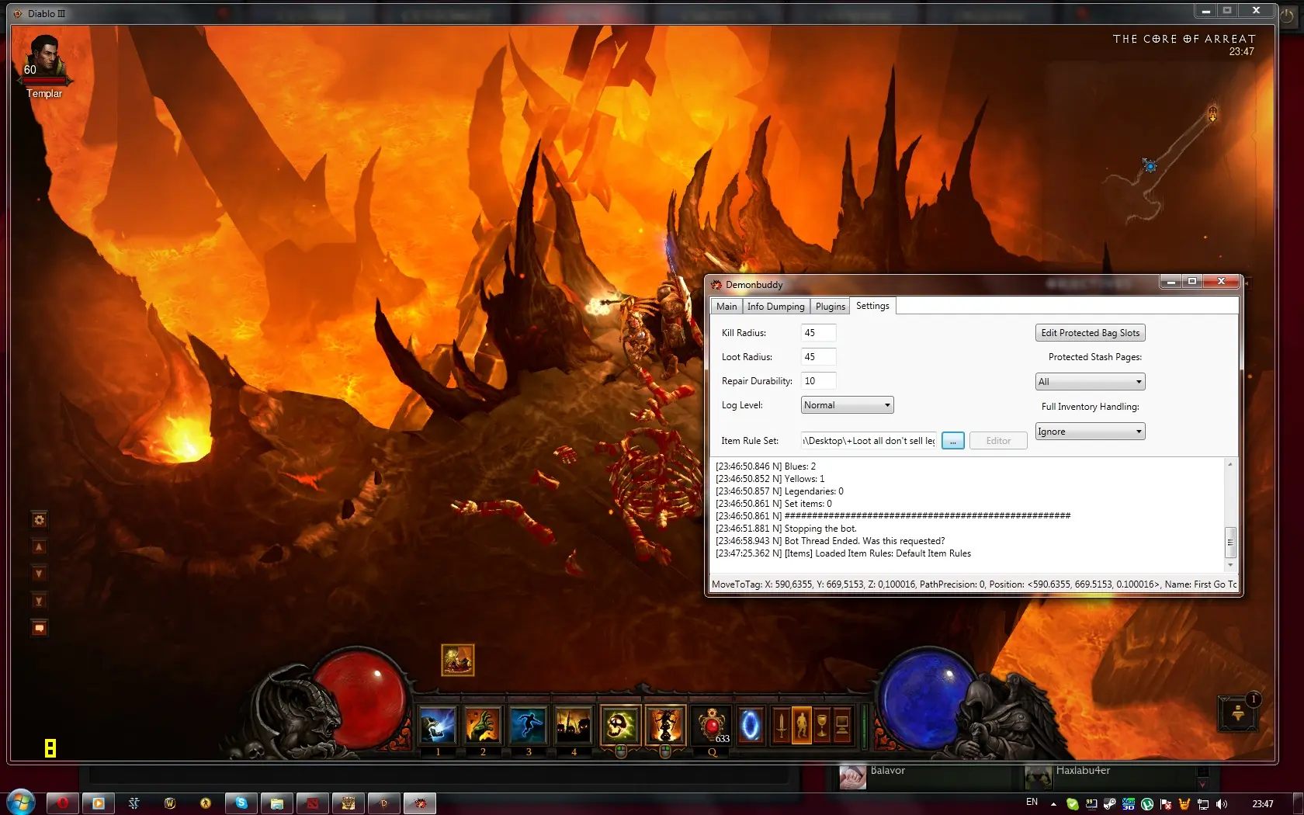This screenshot has height=815, width=1304.
Task: Open chat settings gear icon
Action: pyautogui.click(x=39, y=520)
